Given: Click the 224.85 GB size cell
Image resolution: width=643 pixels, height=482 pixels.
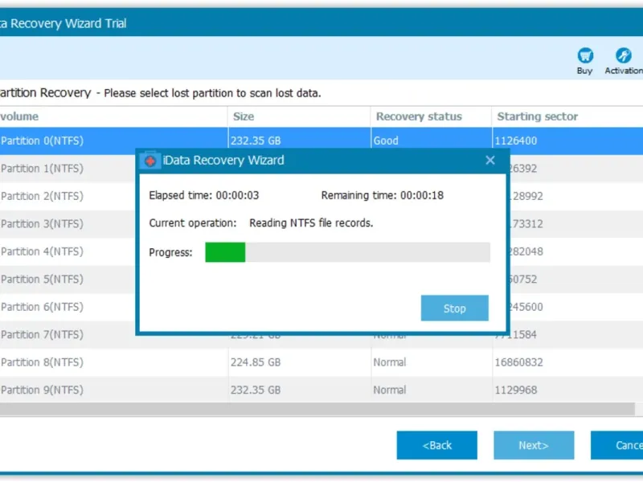Looking at the screenshot, I should (x=300, y=362).
